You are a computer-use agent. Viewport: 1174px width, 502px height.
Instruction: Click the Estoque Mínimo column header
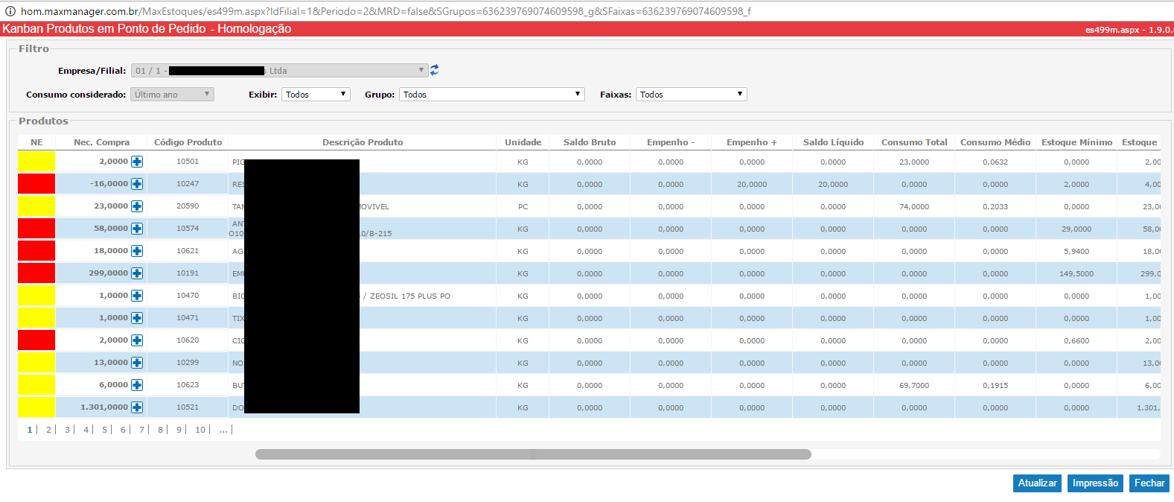(x=1076, y=142)
